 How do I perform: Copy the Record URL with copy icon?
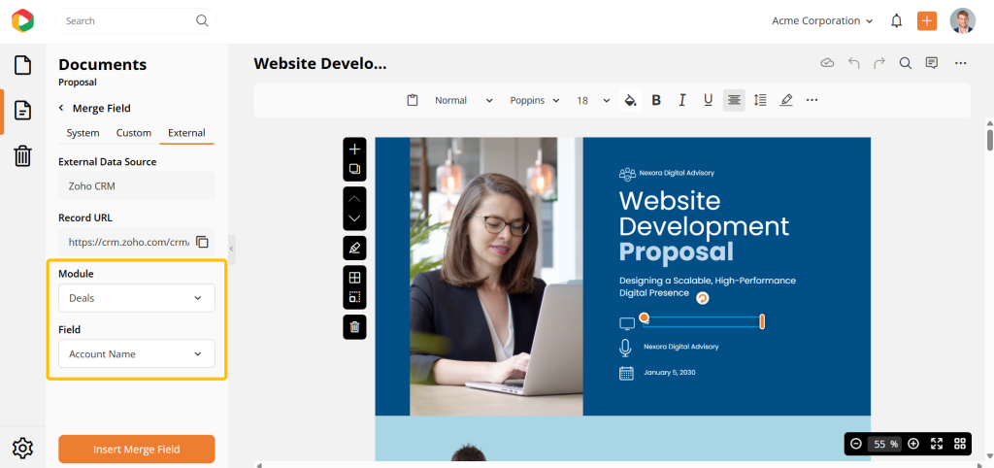point(202,242)
